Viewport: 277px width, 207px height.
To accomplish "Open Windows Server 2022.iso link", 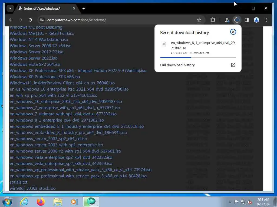I will click(34, 58).
